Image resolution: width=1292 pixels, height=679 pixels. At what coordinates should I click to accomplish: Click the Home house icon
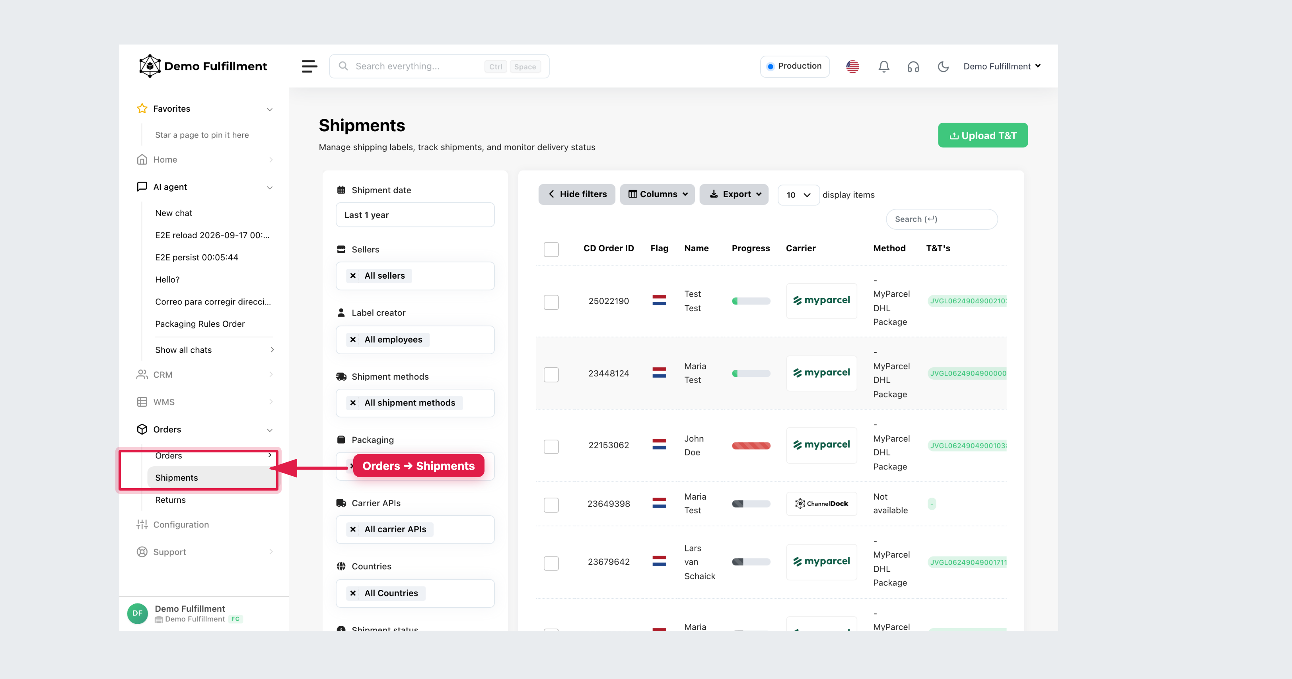[142, 159]
